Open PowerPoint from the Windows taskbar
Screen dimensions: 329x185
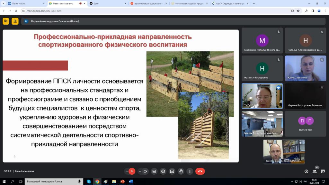[122, 181]
